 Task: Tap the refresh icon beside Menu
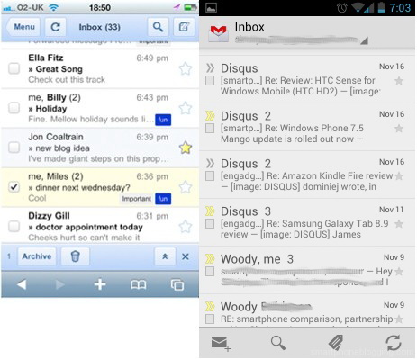pyautogui.click(x=55, y=27)
